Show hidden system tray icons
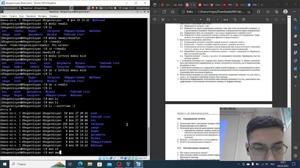 pyautogui.click(x=239, y=164)
